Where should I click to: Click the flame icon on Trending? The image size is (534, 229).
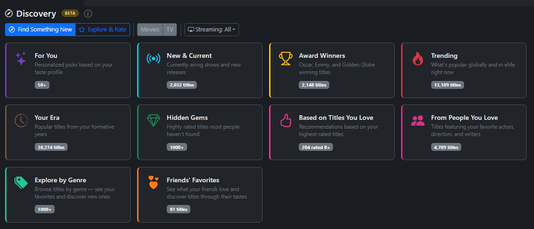coord(417,59)
